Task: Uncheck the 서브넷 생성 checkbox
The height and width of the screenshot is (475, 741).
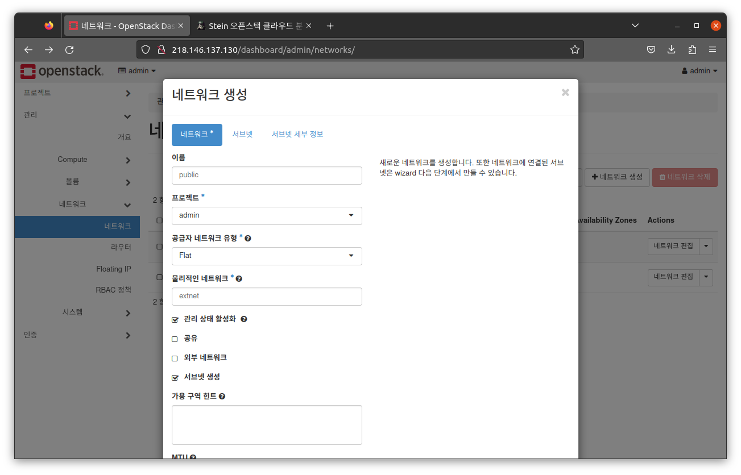Action: point(175,378)
